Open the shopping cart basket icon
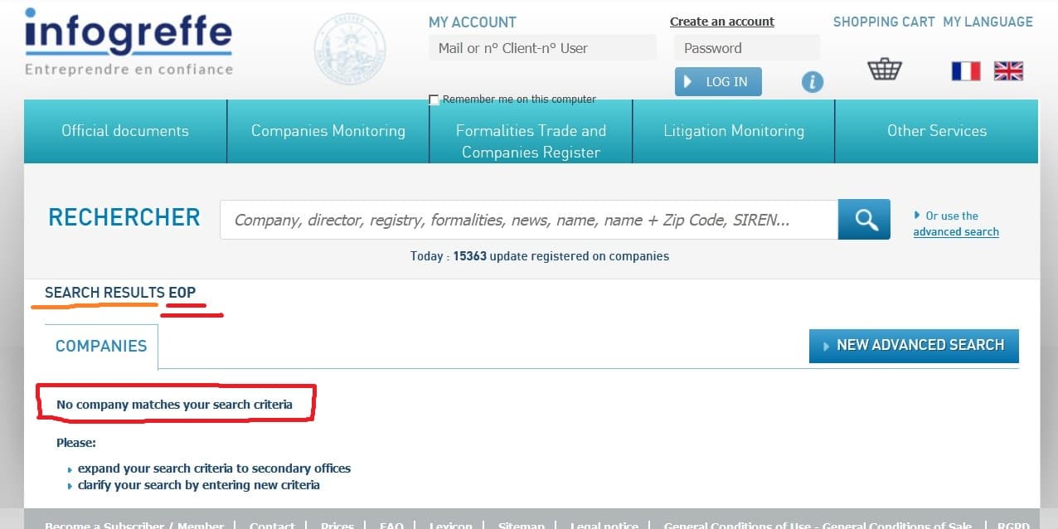 click(x=884, y=69)
